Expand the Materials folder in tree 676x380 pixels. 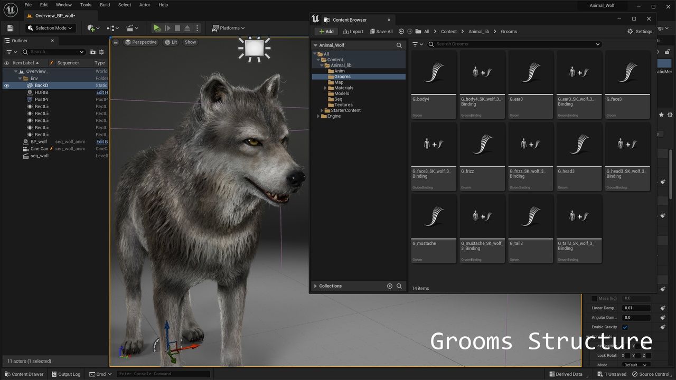325,88
